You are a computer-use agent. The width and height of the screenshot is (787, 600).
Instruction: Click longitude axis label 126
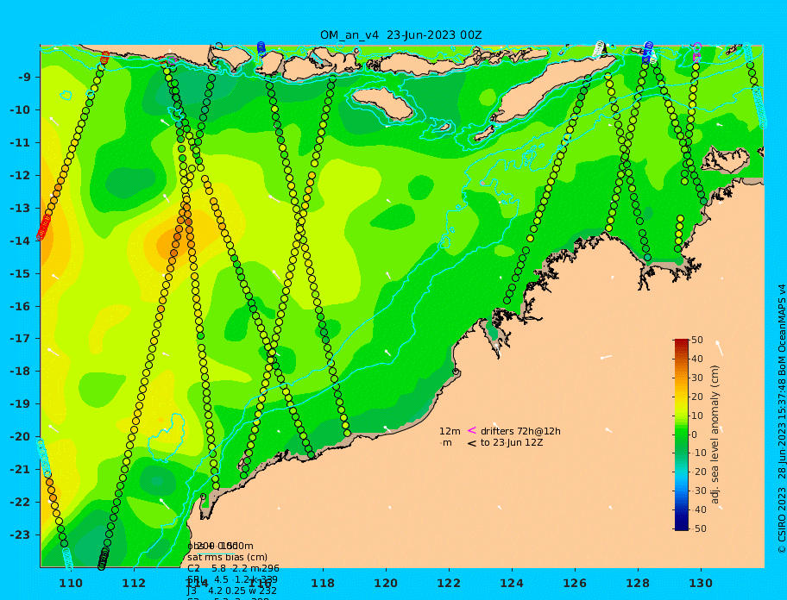[x=575, y=583]
